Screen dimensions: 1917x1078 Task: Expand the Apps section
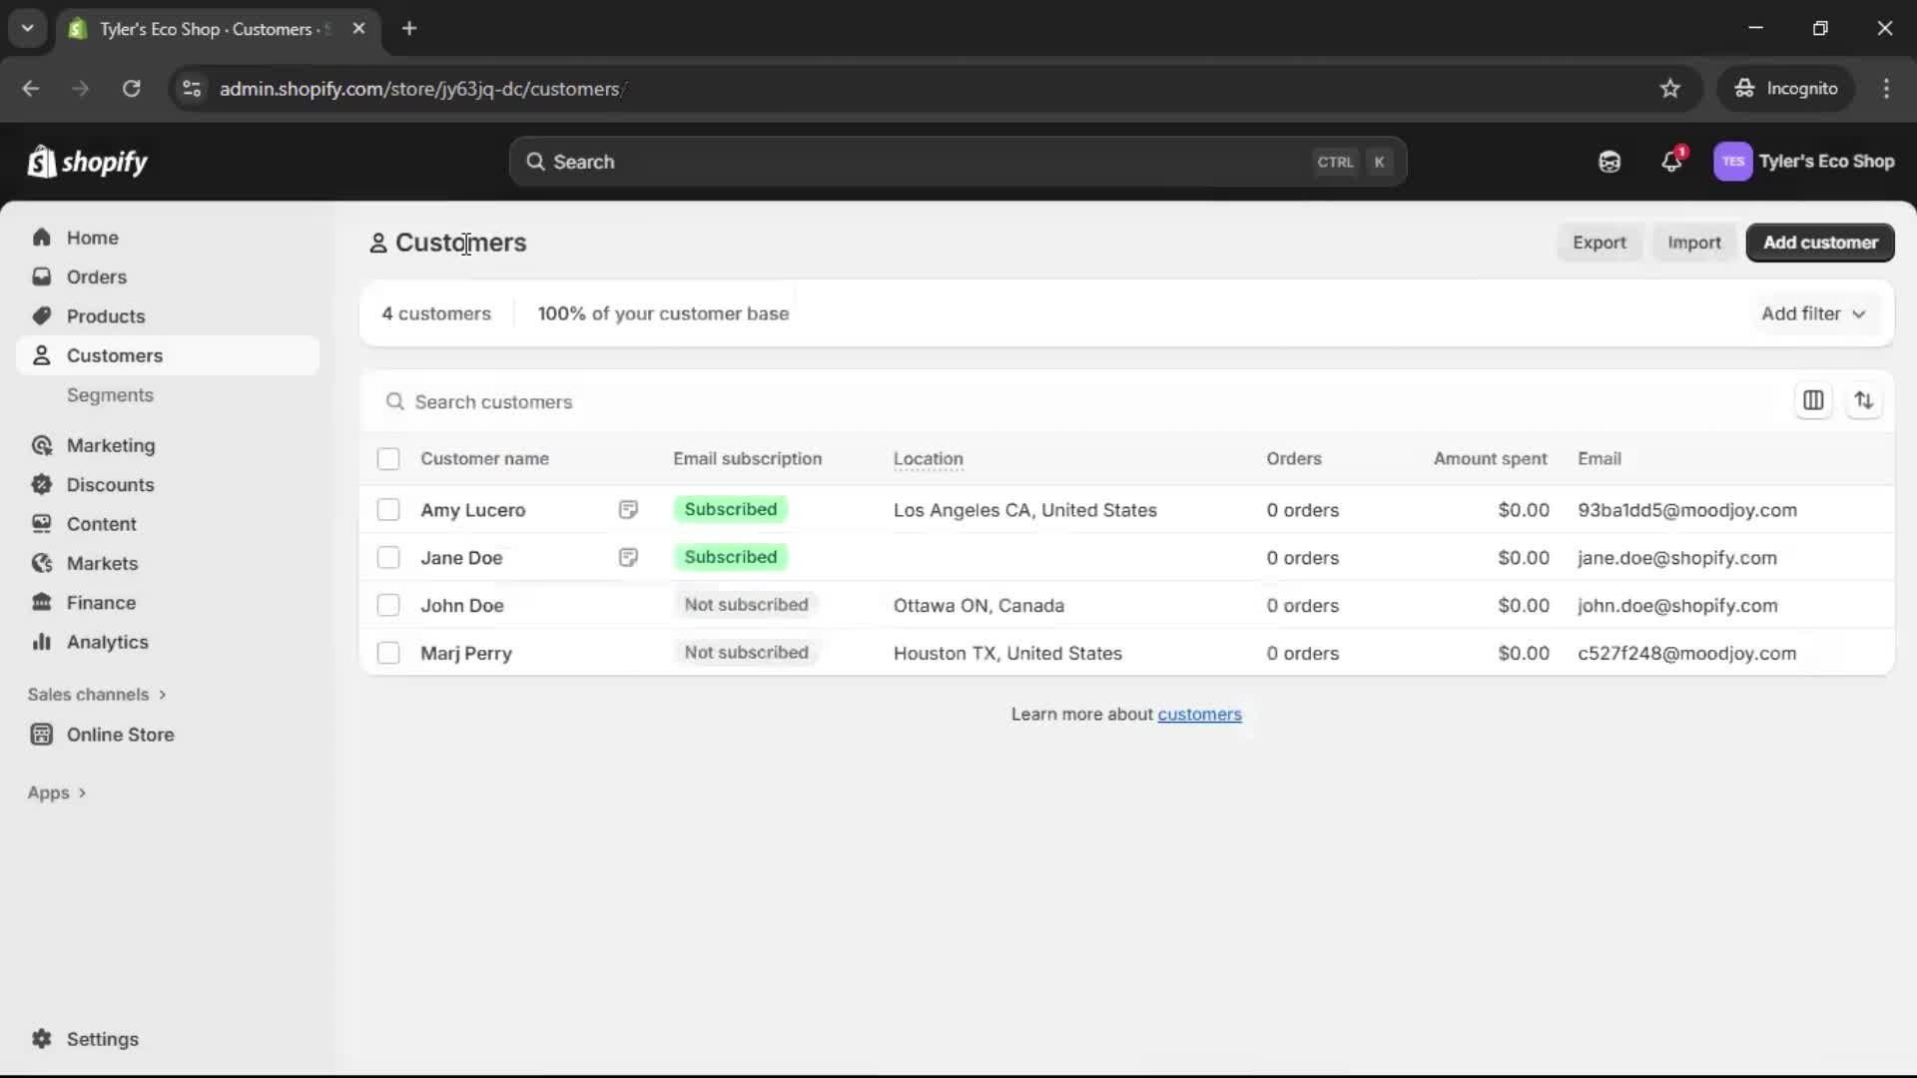point(57,792)
